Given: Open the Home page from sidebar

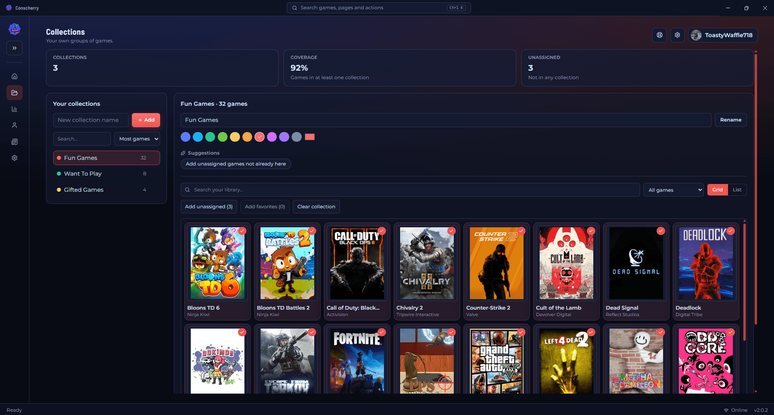Looking at the screenshot, I should point(15,76).
